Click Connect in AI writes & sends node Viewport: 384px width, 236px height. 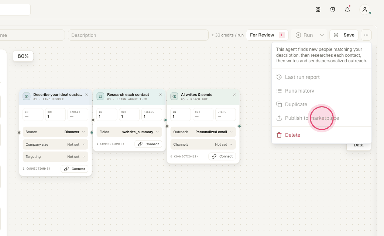(x=222, y=156)
